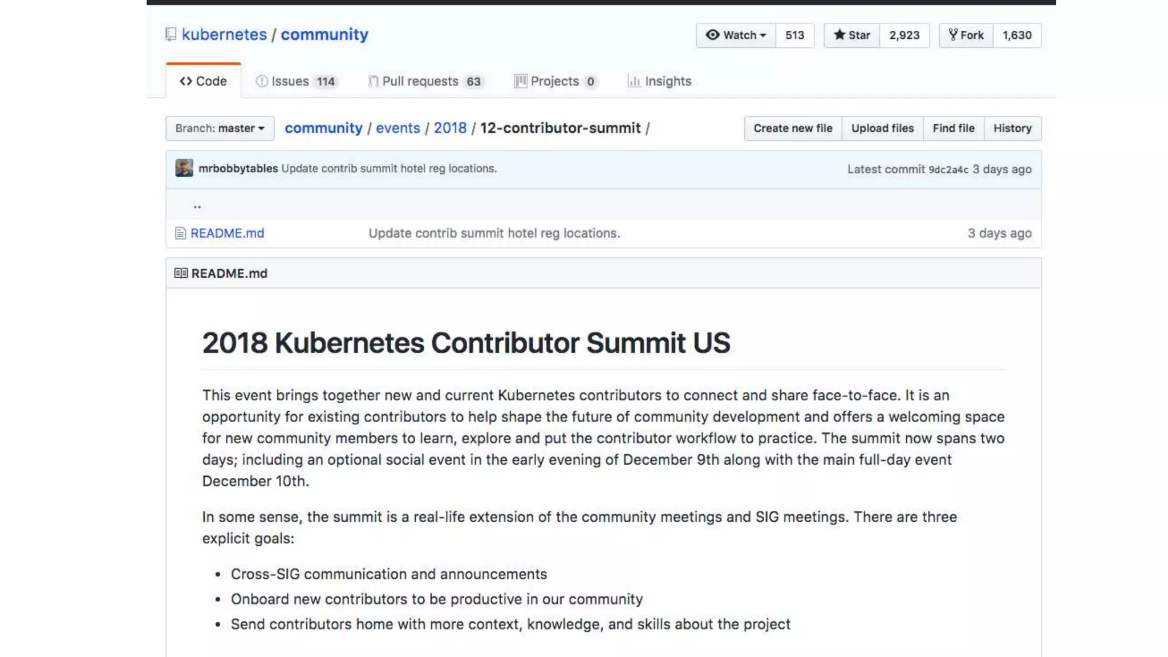The height and width of the screenshot is (657, 1168).
Task: Click the Upload files button
Action: pos(882,128)
